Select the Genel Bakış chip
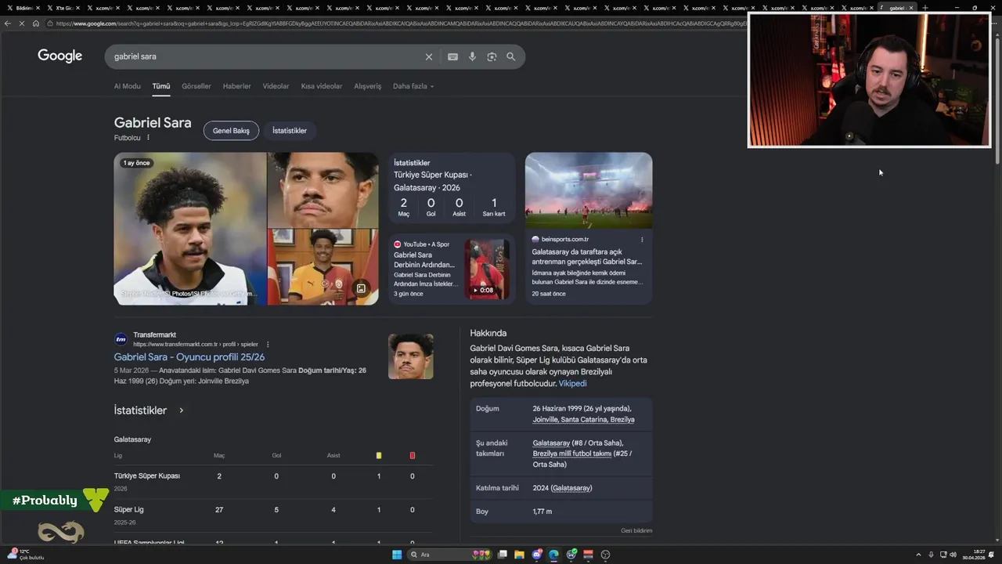This screenshot has height=564, width=1002. click(x=231, y=131)
